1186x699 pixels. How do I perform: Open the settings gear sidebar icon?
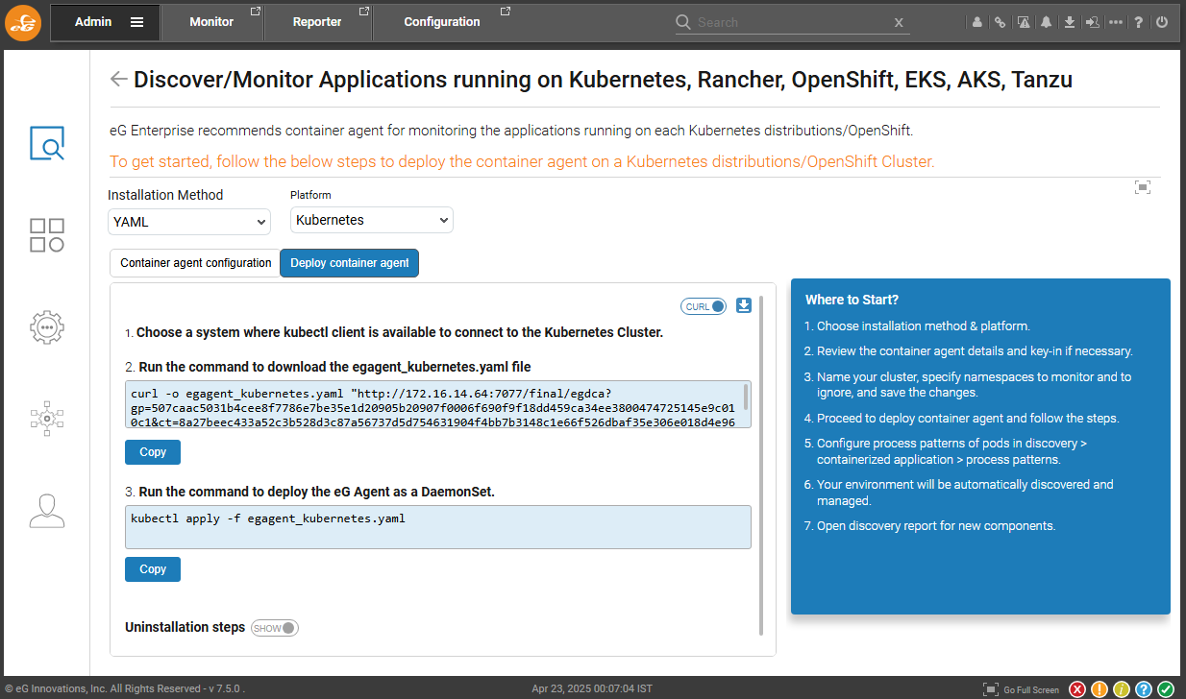(x=47, y=327)
